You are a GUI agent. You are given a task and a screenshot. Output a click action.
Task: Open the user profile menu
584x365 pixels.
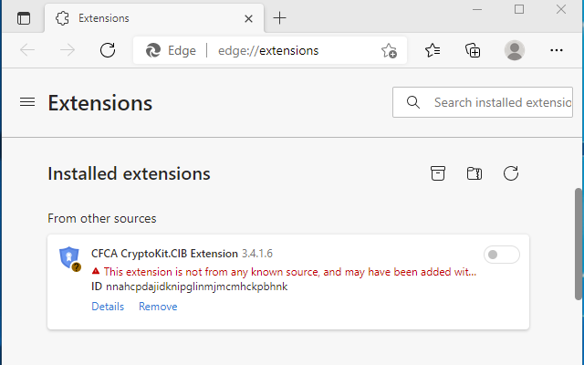pyautogui.click(x=515, y=50)
